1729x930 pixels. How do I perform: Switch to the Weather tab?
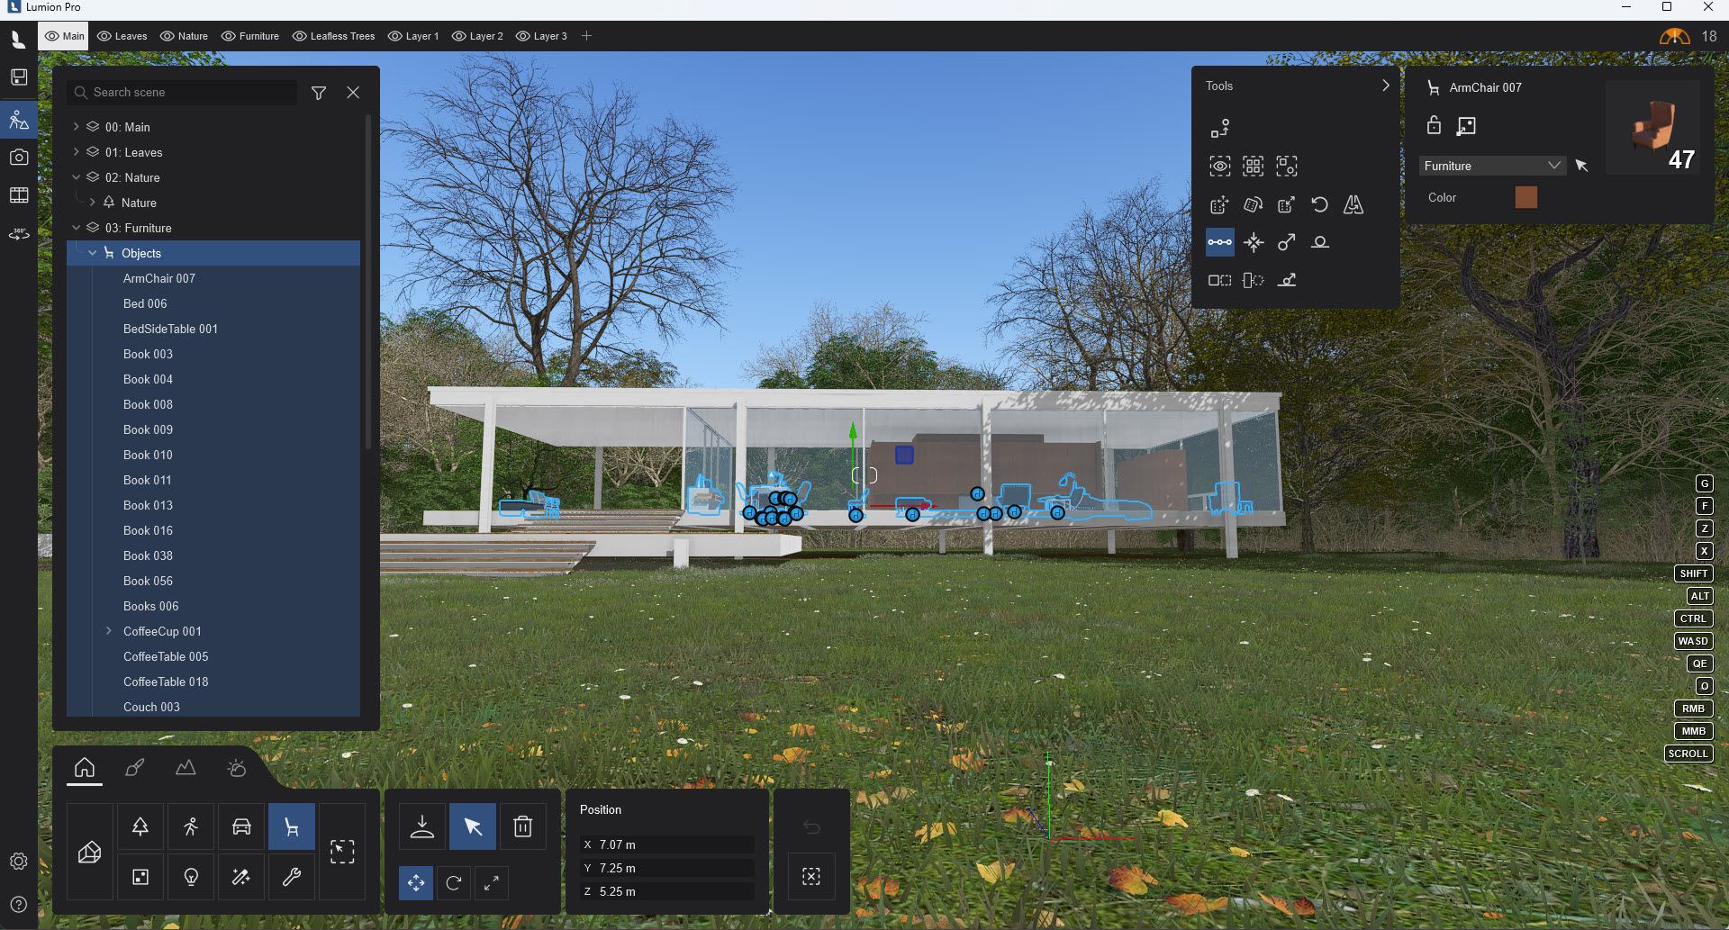click(x=236, y=768)
